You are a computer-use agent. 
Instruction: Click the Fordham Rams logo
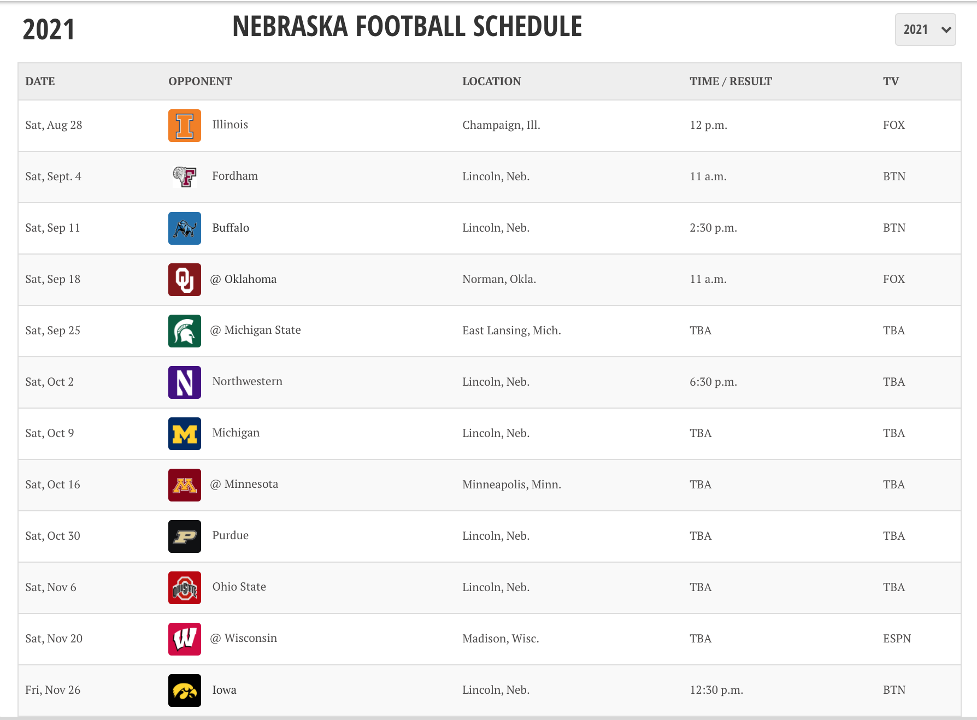pyautogui.click(x=185, y=177)
